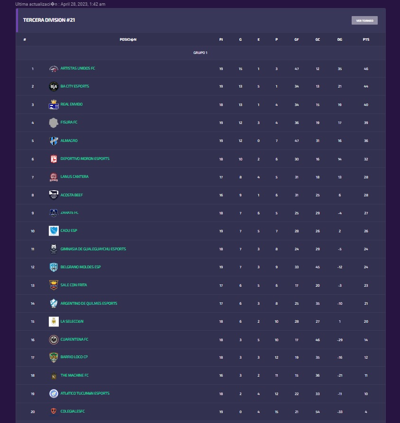Image resolution: width=400 pixels, height=423 pixels.
Task: Open the Deportivo Moron Esports link
Action: click(x=85, y=159)
